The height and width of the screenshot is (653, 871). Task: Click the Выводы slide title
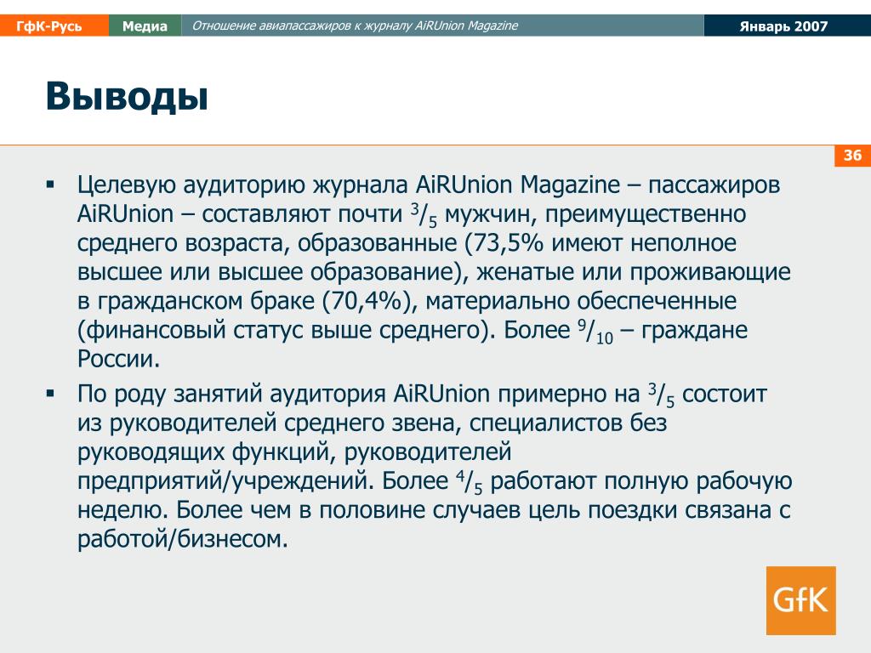(x=128, y=97)
